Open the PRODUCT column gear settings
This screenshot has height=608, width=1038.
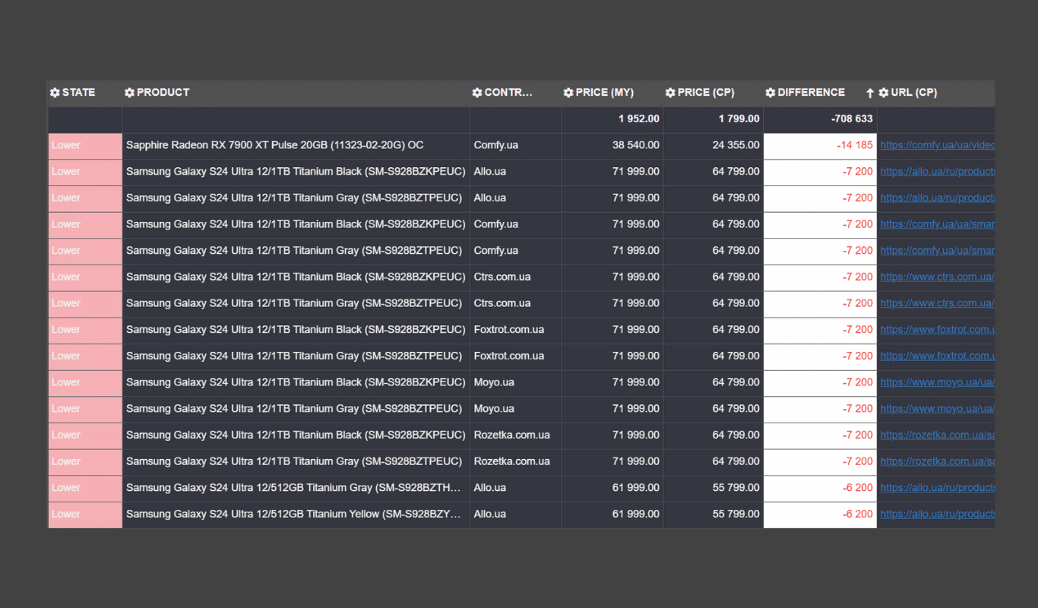[129, 93]
